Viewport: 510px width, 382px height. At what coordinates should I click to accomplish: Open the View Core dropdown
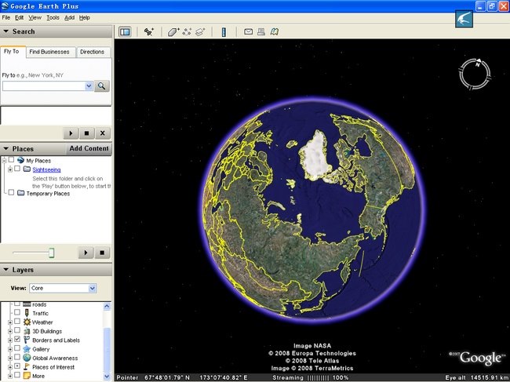click(x=63, y=288)
